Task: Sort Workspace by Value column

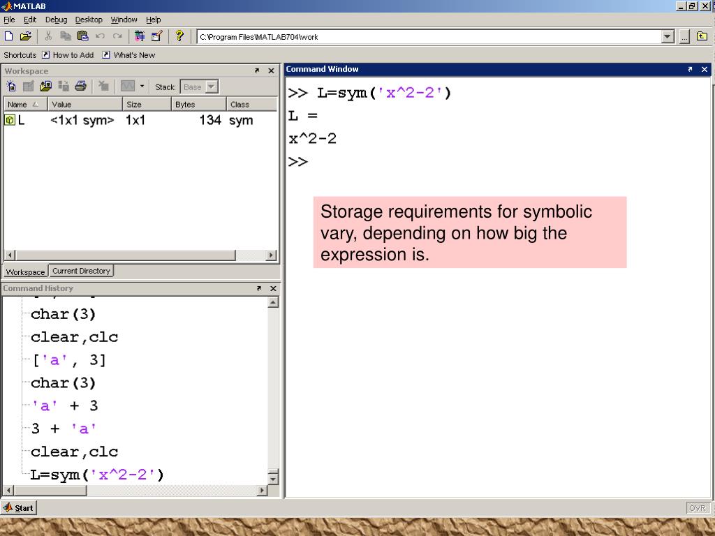Action: click(84, 105)
